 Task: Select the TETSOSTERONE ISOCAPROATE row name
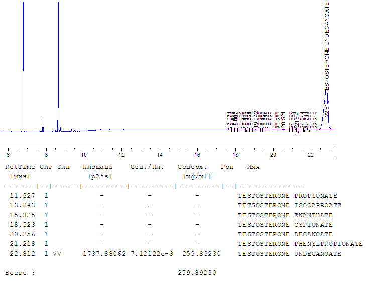pyautogui.click(x=289, y=205)
